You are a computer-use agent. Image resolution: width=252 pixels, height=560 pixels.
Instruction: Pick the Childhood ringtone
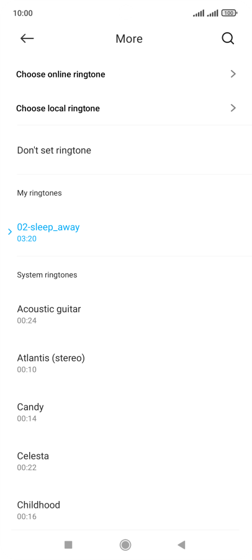click(x=126, y=510)
